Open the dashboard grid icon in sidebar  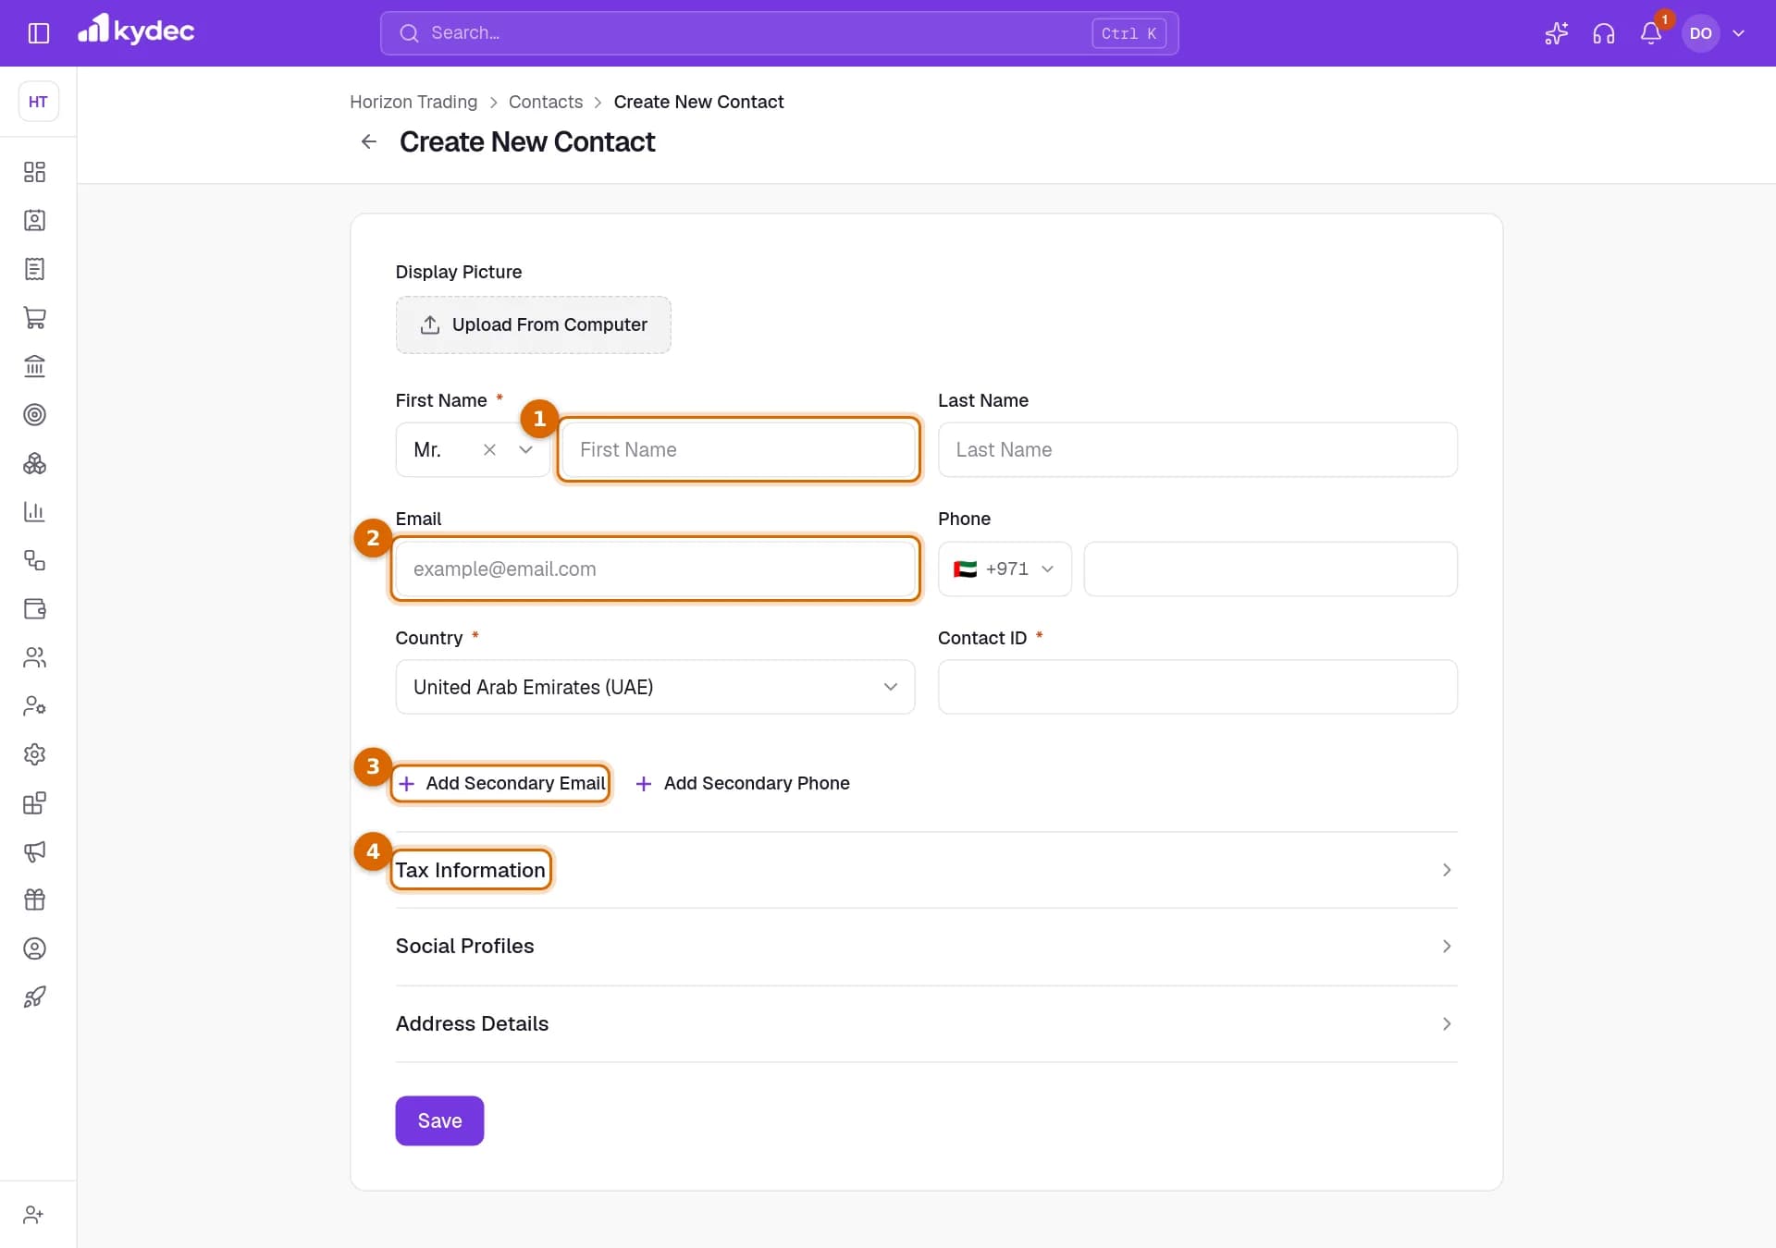coord(34,172)
